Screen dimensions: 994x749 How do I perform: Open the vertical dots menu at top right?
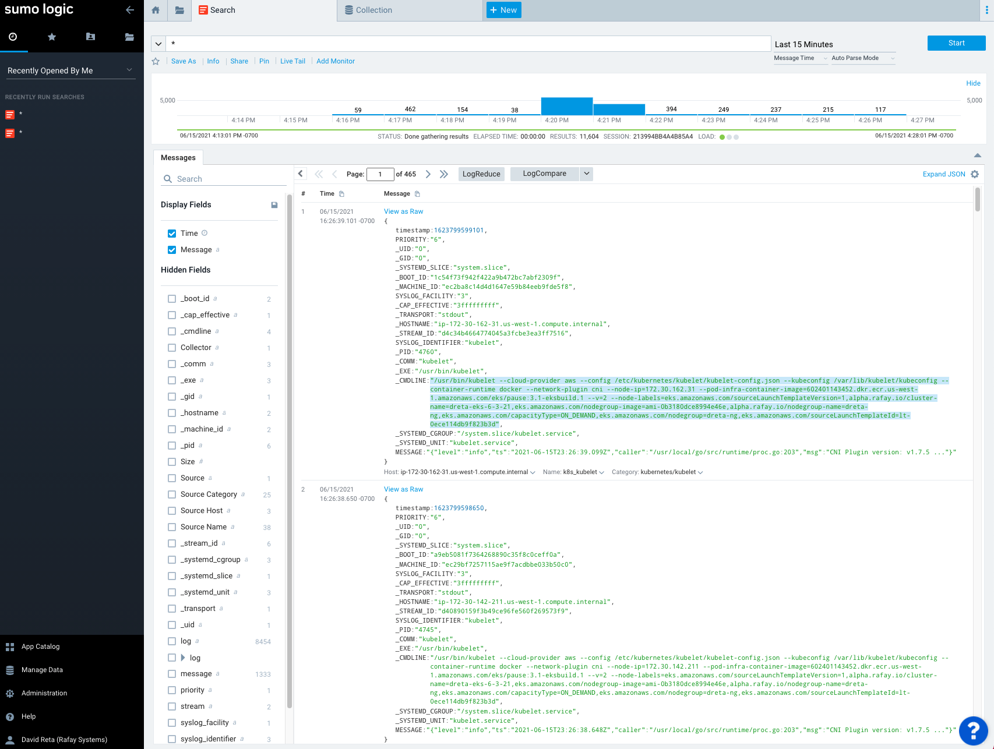pyautogui.click(x=986, y=10)
